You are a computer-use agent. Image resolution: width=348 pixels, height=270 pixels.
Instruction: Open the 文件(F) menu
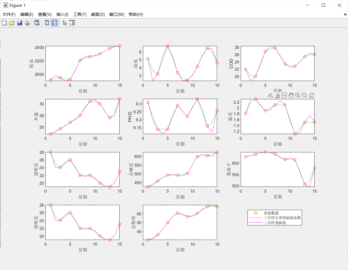point(9,14)
